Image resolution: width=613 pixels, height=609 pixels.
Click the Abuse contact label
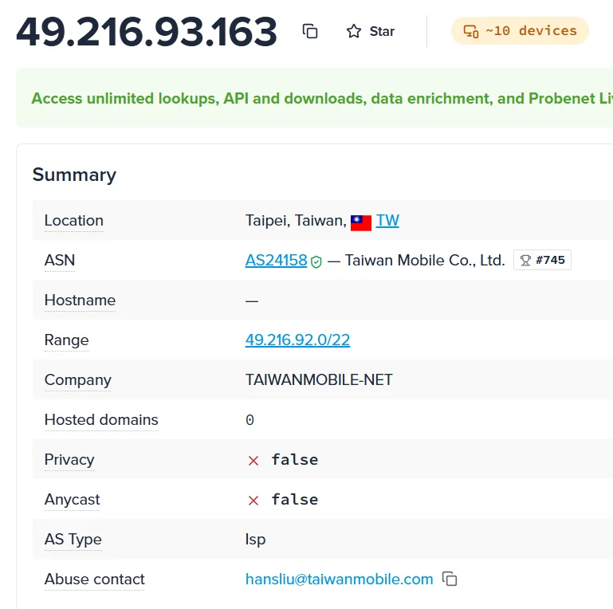coord(95,580)
